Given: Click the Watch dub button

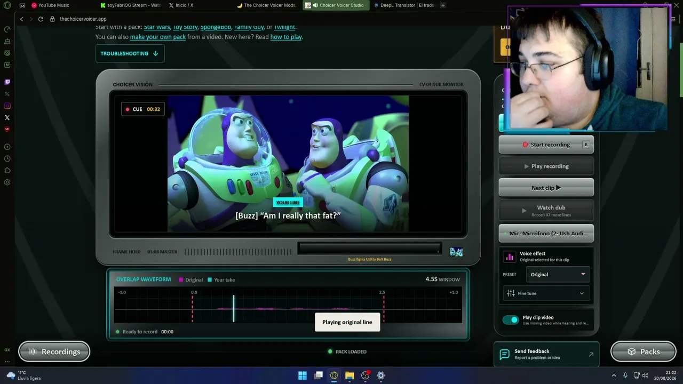Looking at the screenshot, I should [546, 210].
